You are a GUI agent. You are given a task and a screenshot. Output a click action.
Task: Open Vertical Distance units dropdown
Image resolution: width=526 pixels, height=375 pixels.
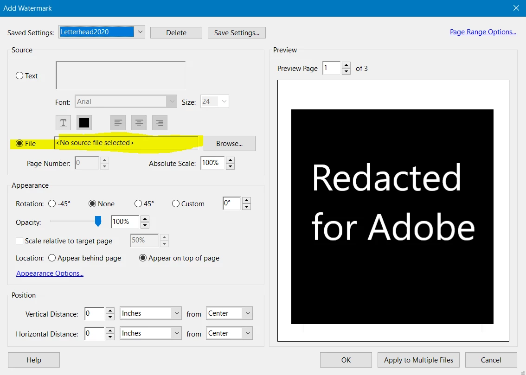[151, 313]
